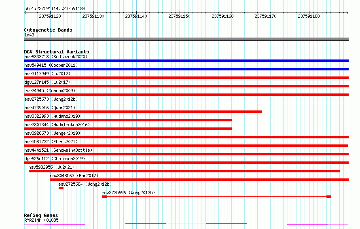This screenshot has width=360, height=229.
Task: Open esv2725673 (Wong2012b) variant label
Action: click(x=51, y=99)
